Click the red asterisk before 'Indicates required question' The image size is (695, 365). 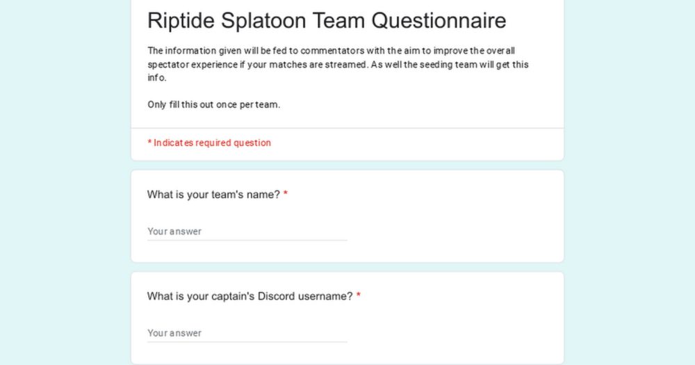(x=150, y=143)
